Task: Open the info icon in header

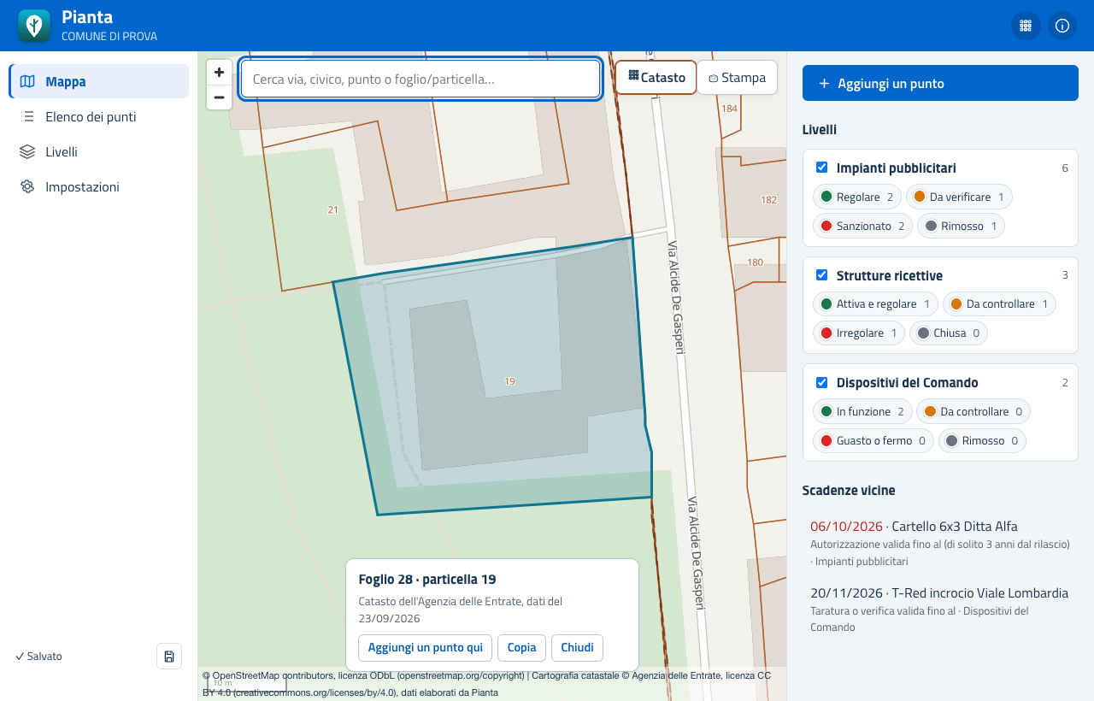Action: coord(1062,26)
